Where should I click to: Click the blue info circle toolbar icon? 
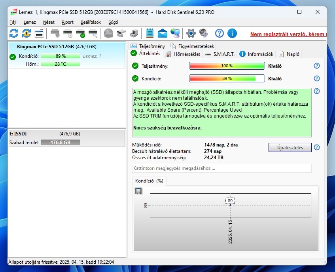coord(232,33)
